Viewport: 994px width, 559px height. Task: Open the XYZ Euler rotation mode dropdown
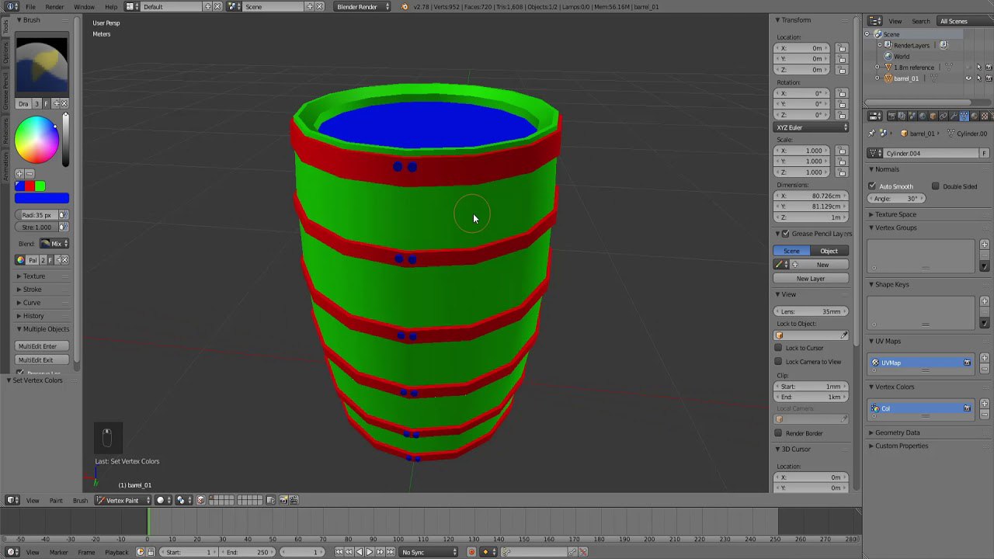coord(811,127)
